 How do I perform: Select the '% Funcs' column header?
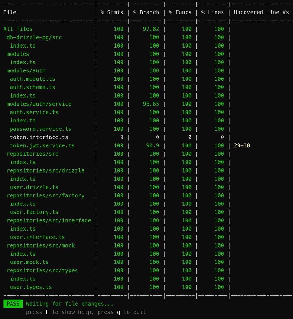coord(180,12)
